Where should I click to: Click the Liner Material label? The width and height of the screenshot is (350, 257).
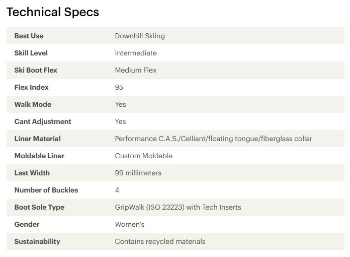(x=38, y=139)
